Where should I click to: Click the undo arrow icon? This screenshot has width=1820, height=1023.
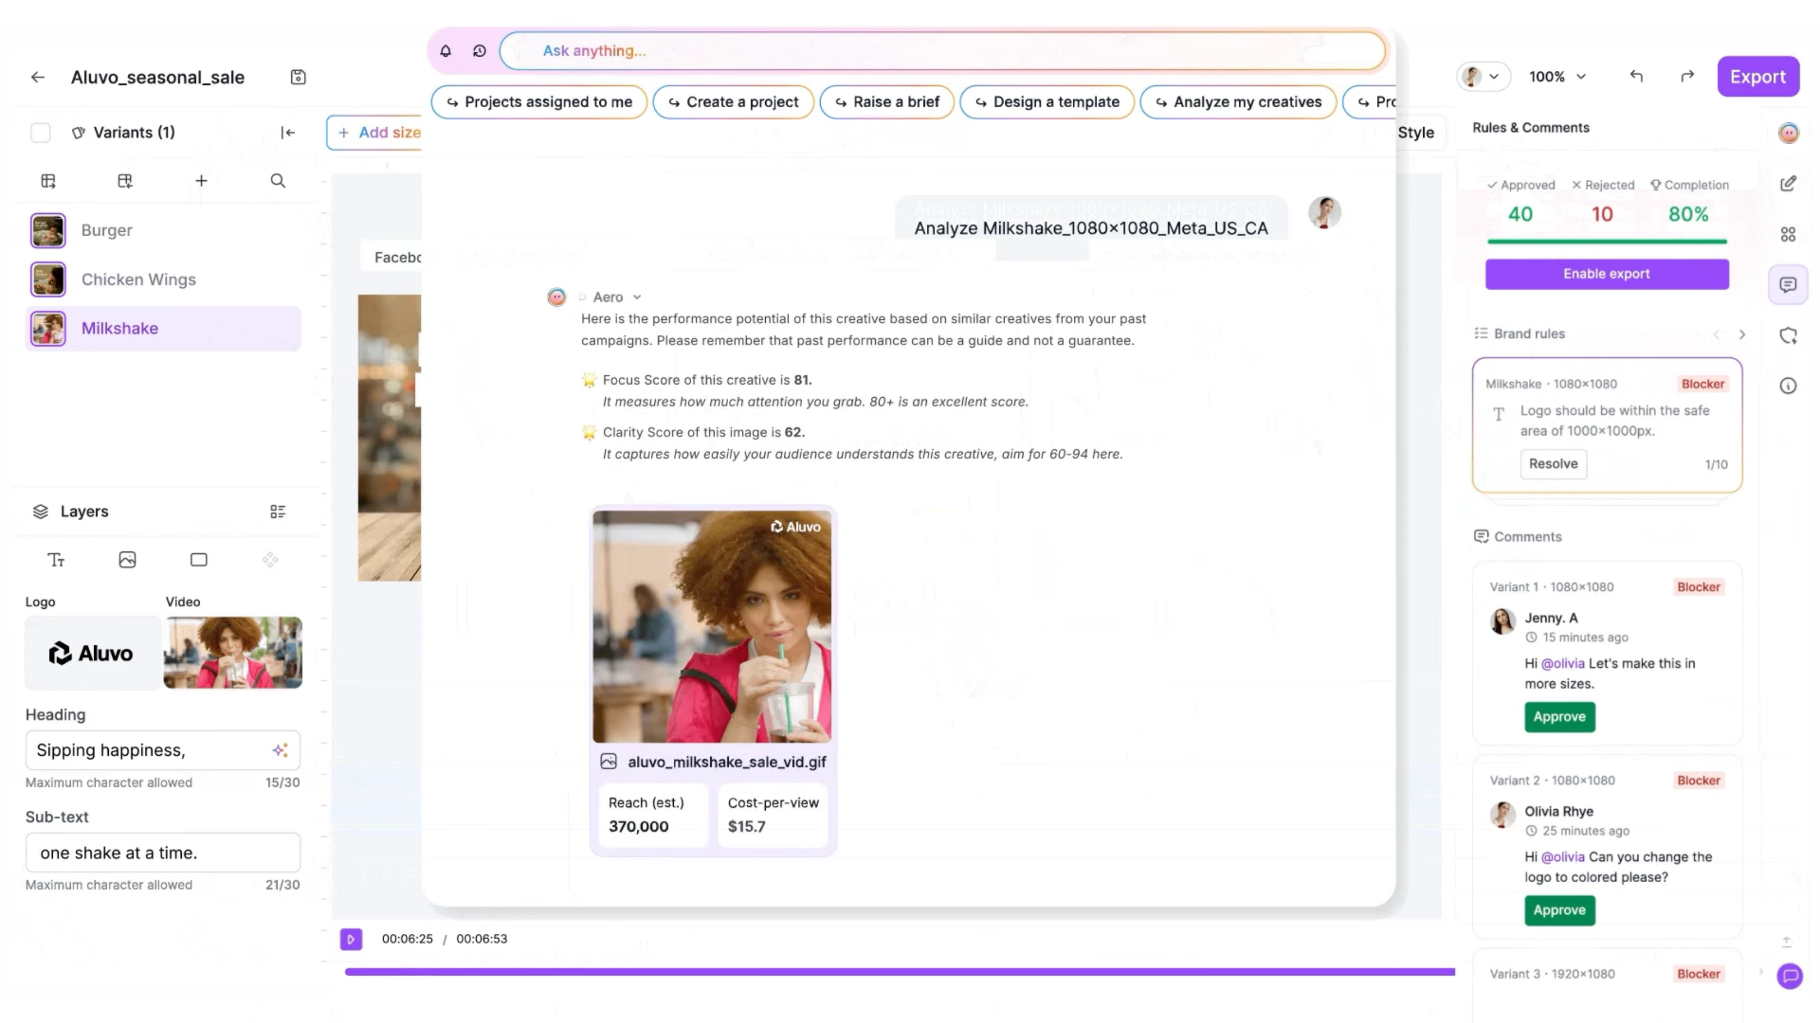click(x=1636, y=76)
